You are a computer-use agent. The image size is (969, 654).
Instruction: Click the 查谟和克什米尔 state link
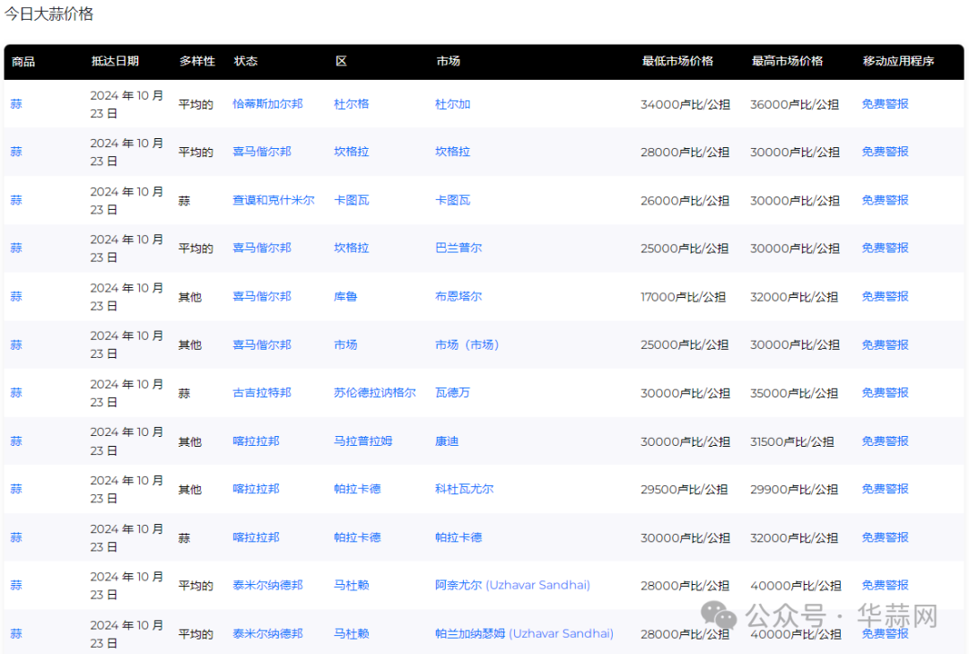273,200
